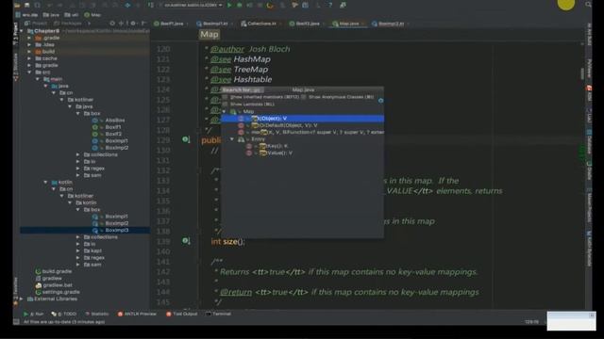The image size is (604, 339).
Task: Click the Save All disk icon
Action: [x=27, y=6]
